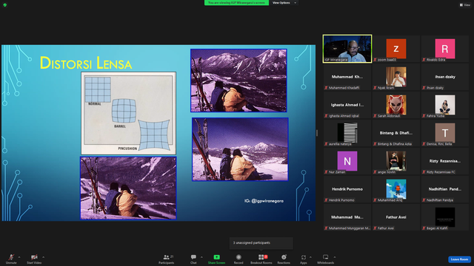Screen dimensions: 474x266
Task: Click the bottom-left skiers photo on the slide
Action: 128,188
